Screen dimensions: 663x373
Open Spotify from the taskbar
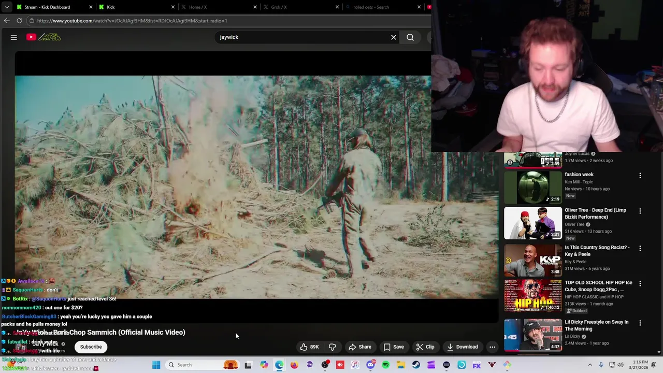(385, 365)
